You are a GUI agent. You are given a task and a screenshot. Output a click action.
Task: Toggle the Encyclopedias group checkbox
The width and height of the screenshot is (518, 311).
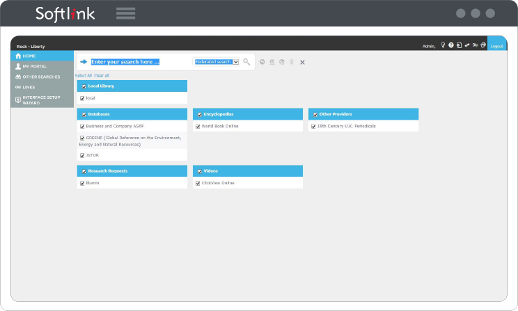200,115
